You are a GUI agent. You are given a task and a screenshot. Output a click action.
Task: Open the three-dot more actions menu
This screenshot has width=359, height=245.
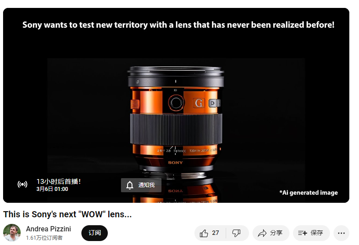(341, 233)
